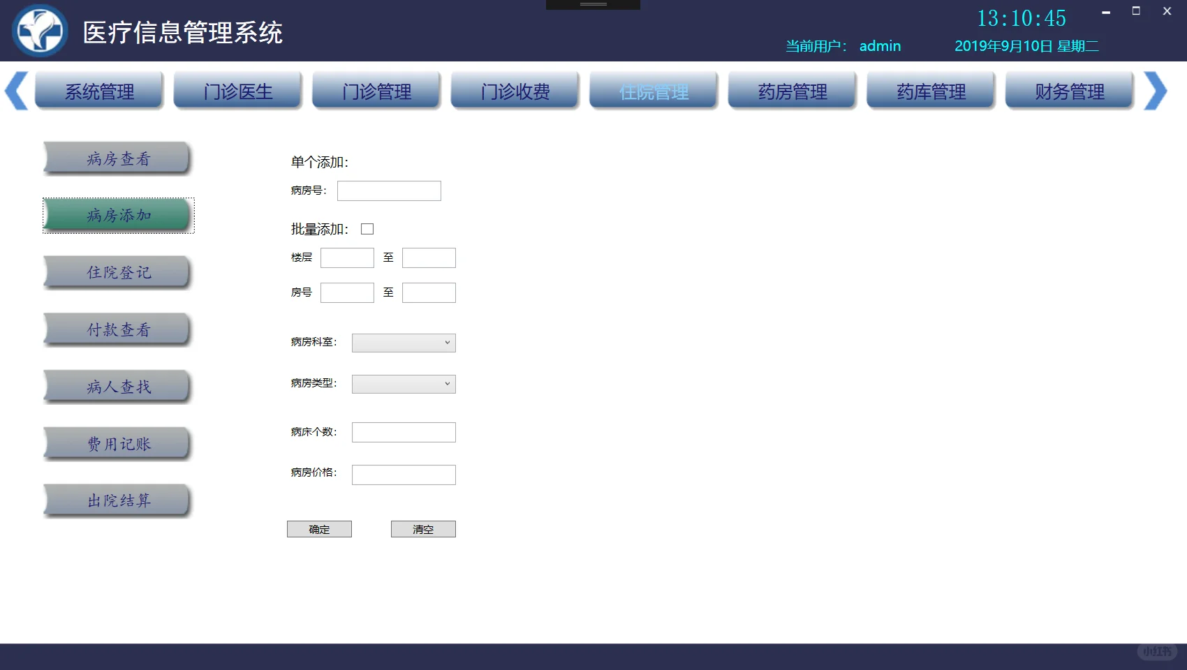Open 病人查找 from the sidebar
The height and width of the screenshot is (670, 1187).
pos(117,386)
